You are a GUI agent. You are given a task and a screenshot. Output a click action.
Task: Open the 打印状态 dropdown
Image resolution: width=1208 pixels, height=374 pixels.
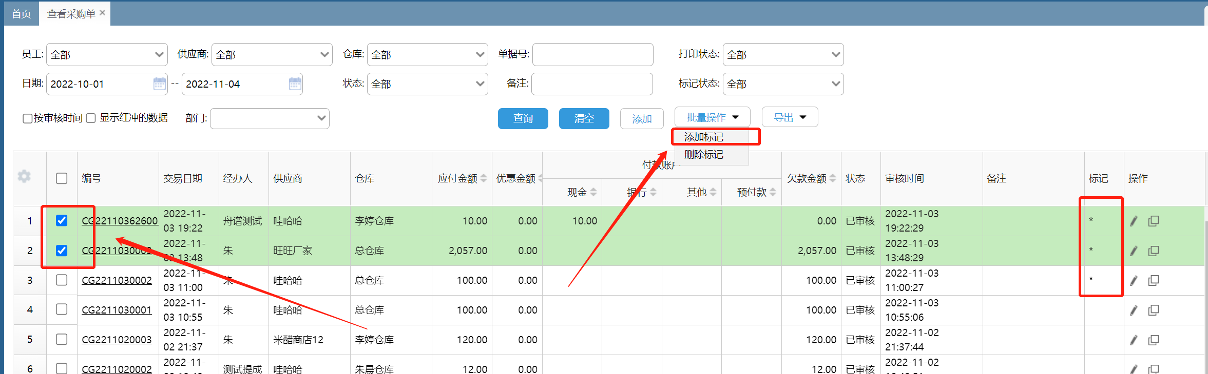pyautogui.click(x=783, y=54)
